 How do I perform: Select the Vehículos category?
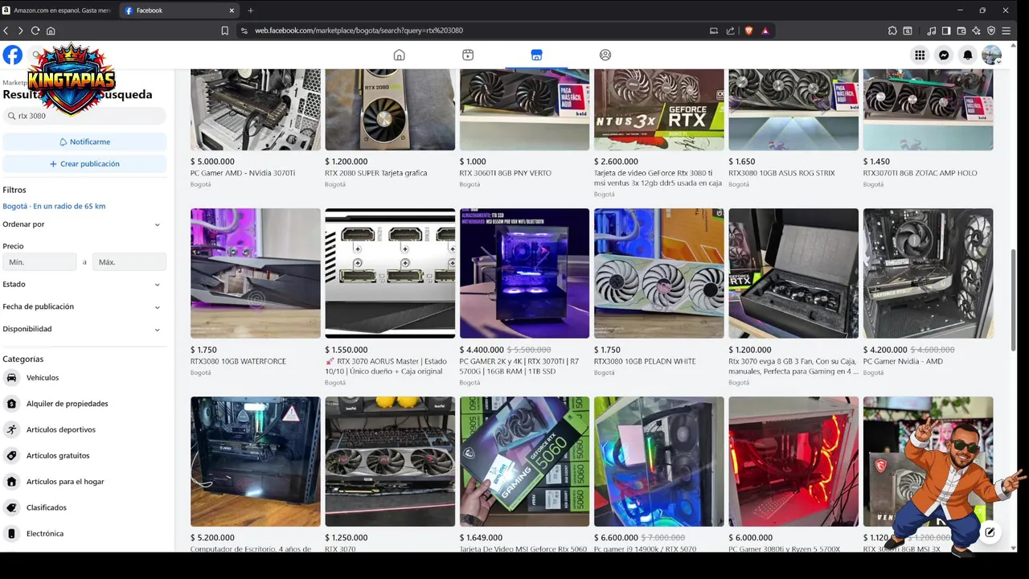84,378
